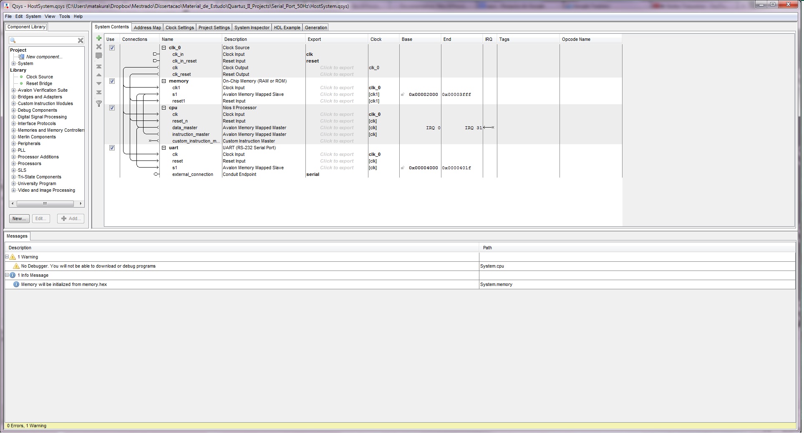This screenshot has width=804, height=436.
Task: Expand the Peripherals library category
Action: coord(14,144)
